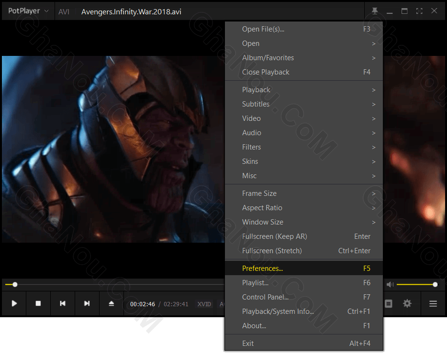Jump to the previous track
Image resolution: width=447 pixels, height=354 pixels.
(x=63, y=304)
